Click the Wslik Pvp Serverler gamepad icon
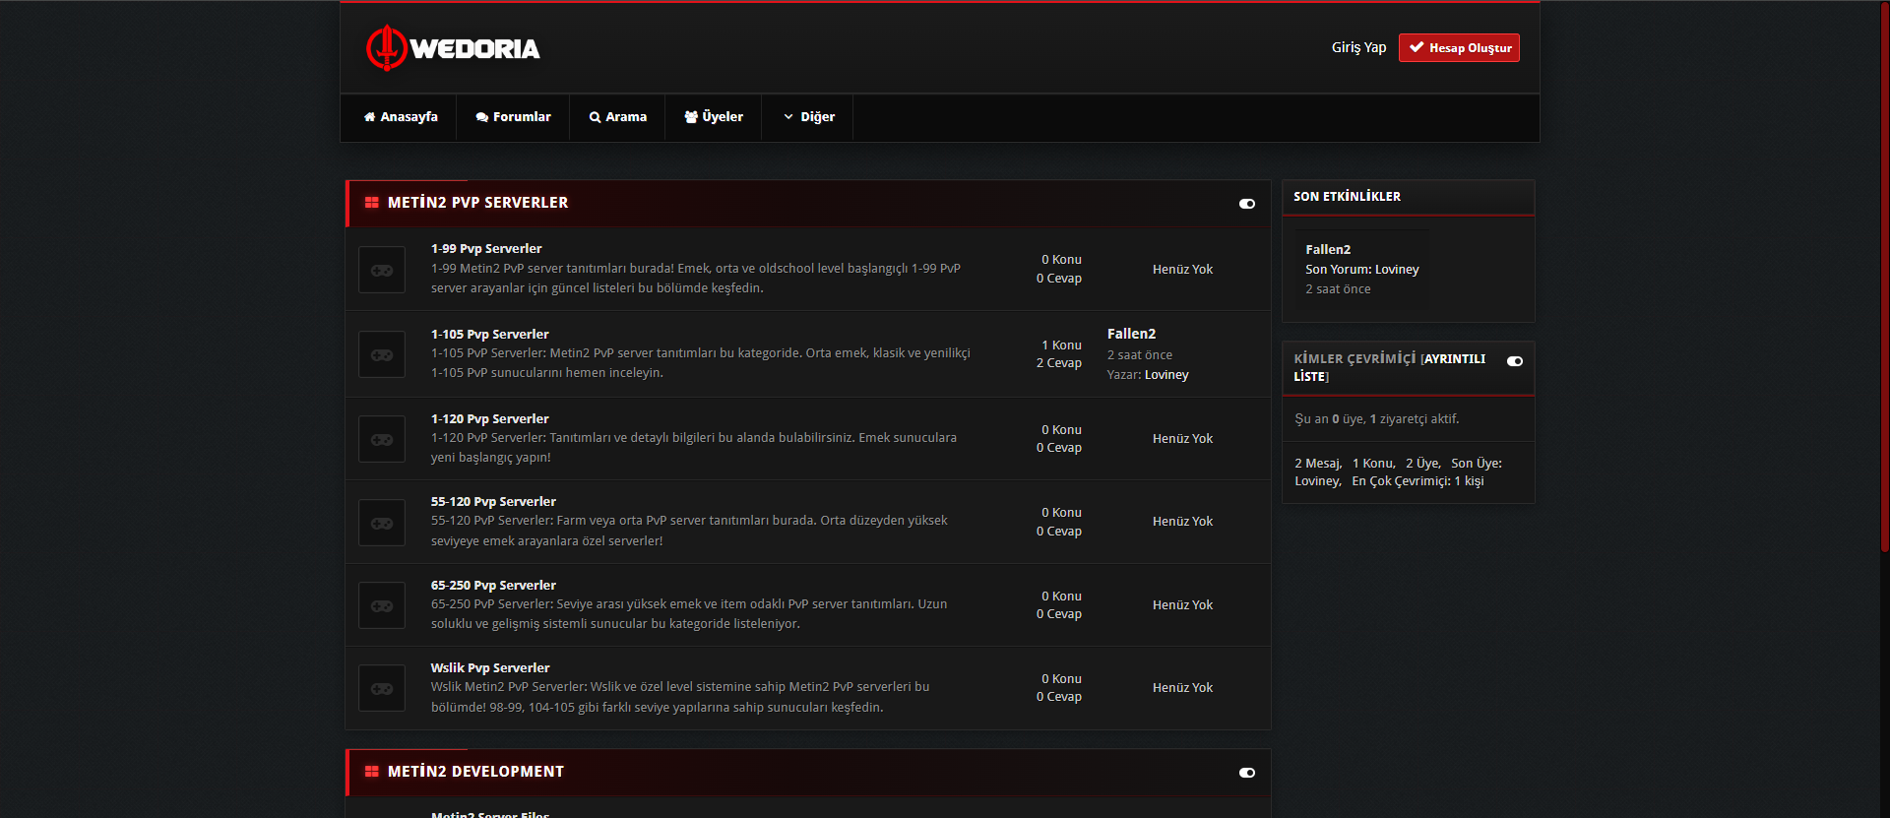This screenshot has height=818, width=1890. tap(382, 688)
